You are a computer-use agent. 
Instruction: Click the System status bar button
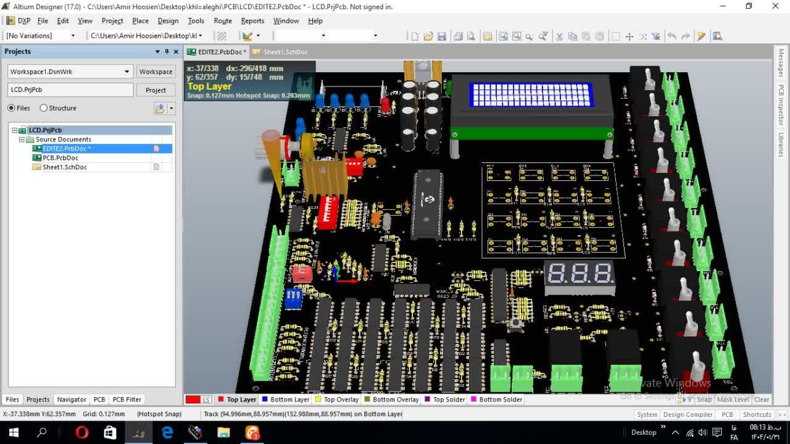[647, 414]
